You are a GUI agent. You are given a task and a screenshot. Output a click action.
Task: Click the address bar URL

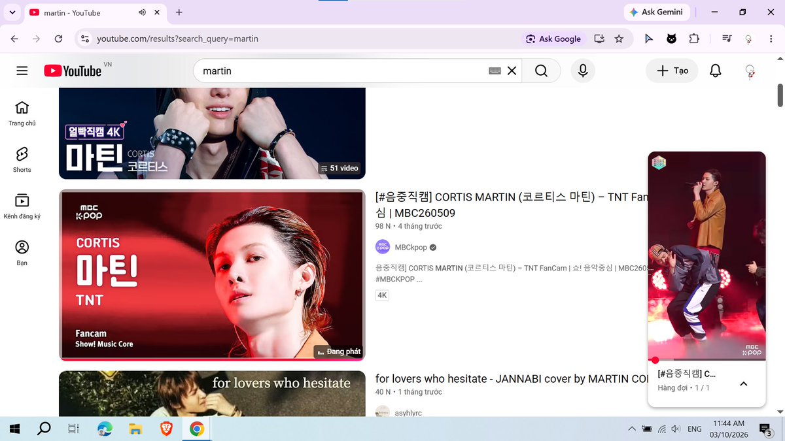(177, 39)
